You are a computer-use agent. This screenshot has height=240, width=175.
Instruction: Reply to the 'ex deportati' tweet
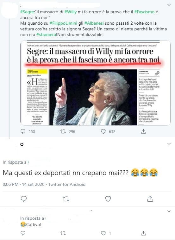pos(24,199)
